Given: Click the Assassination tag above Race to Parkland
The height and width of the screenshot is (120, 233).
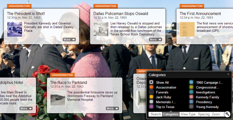Looking at the screenshot, I should [62, 75].
